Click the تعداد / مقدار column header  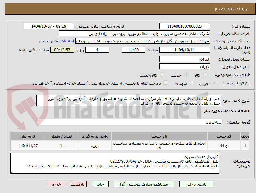point(62,136)
